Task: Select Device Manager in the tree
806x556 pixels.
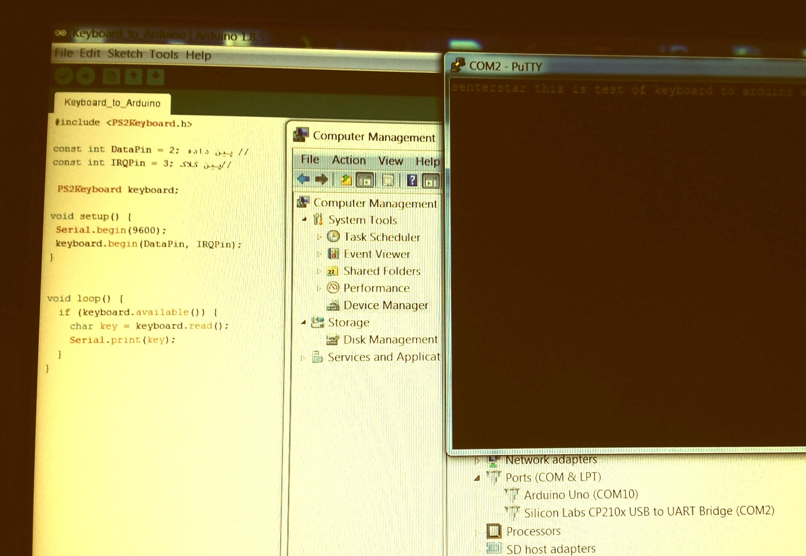Action: 386,305
